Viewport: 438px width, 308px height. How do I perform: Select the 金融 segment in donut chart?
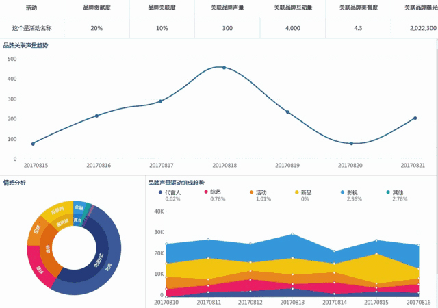tap(80, 207)
